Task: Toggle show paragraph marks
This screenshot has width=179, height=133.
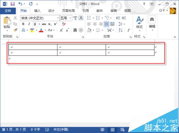Action: pos(129,30)
